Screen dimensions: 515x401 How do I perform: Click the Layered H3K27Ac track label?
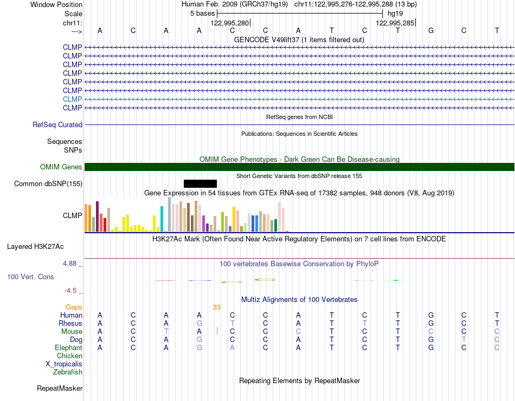click(35, 247)
